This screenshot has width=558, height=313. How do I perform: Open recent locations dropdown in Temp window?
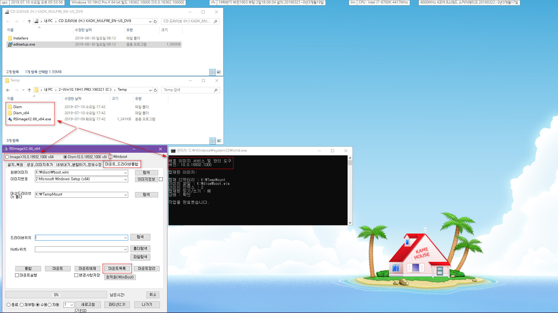[23, 90]
